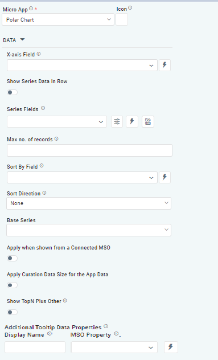Enable Show Series Data In Row toggle

coord(12,92)
